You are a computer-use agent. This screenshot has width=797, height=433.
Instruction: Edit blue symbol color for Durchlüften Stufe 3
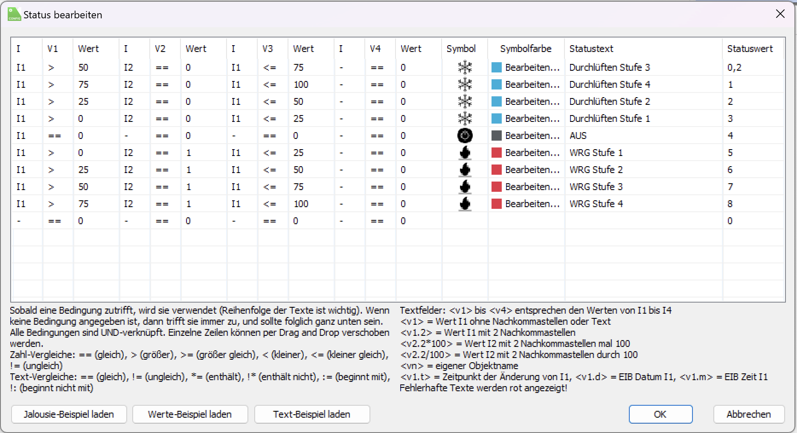click(x=526, y=67)
